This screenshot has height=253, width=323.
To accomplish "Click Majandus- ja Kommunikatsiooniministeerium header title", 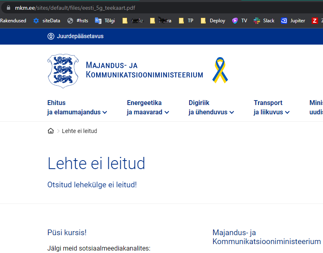I will click(x=144, y=70).
